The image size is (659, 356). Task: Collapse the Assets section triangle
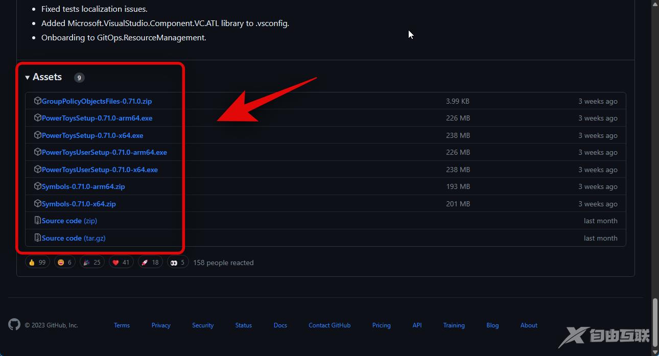tap(28, 78)
